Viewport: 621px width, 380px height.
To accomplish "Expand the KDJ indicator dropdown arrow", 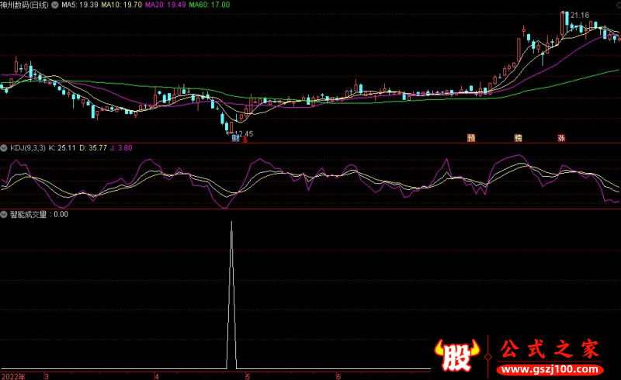I will pos(4,148).
